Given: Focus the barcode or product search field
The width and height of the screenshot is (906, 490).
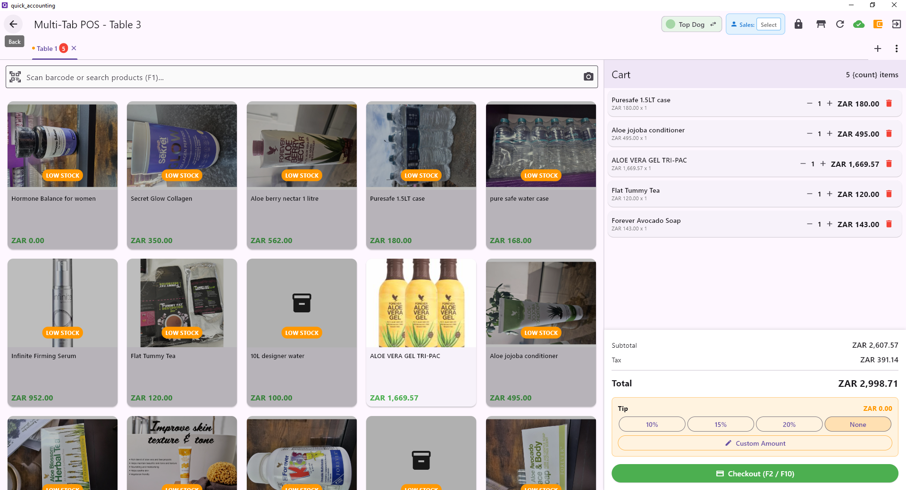Looking at the screenshot, I should point(302,77).
